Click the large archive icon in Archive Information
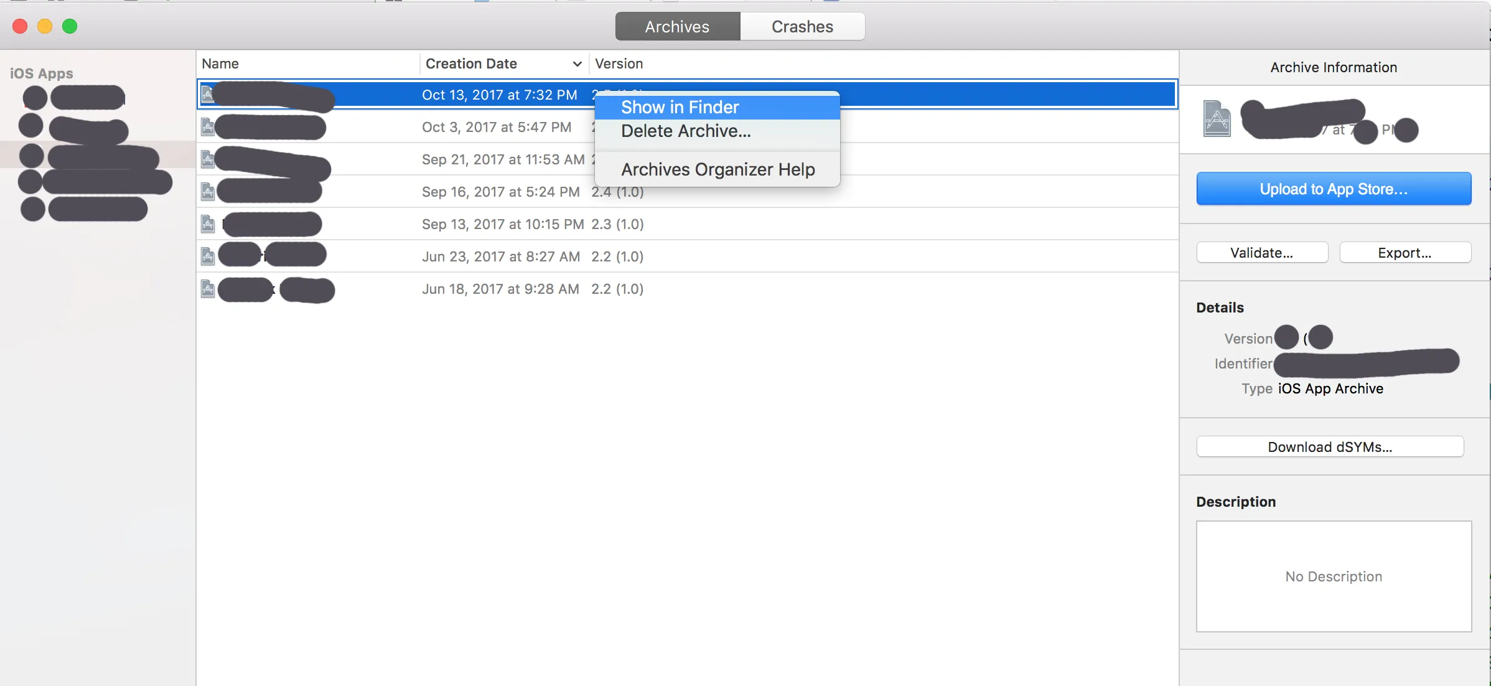This screenshot has width=1491, height=686. coord(1217,118)
